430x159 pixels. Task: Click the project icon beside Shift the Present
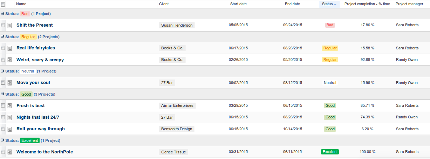pos(10,25)
